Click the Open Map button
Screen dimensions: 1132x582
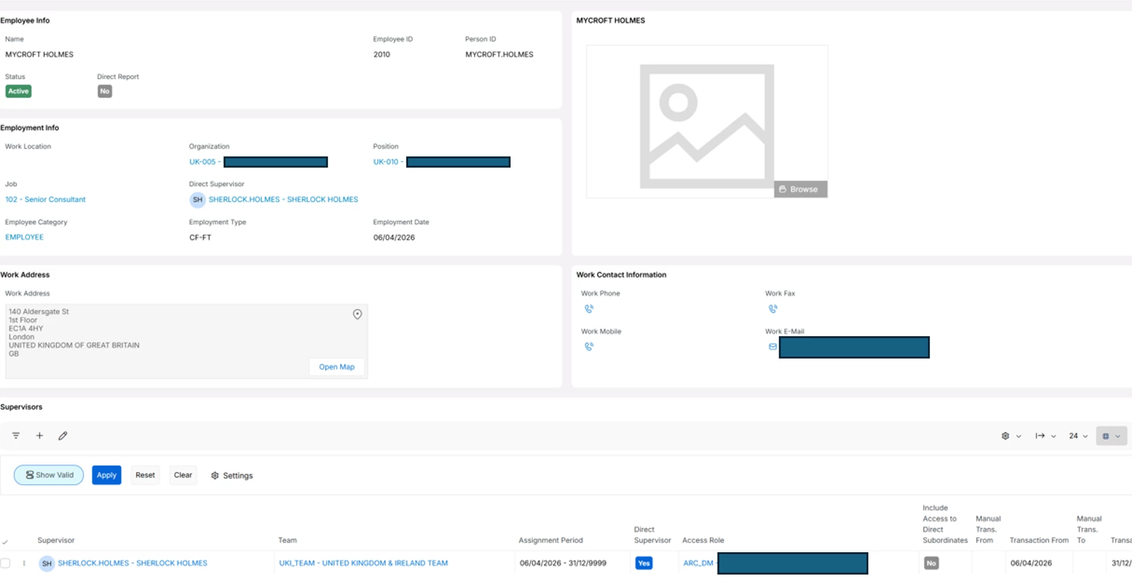[336, 367]
